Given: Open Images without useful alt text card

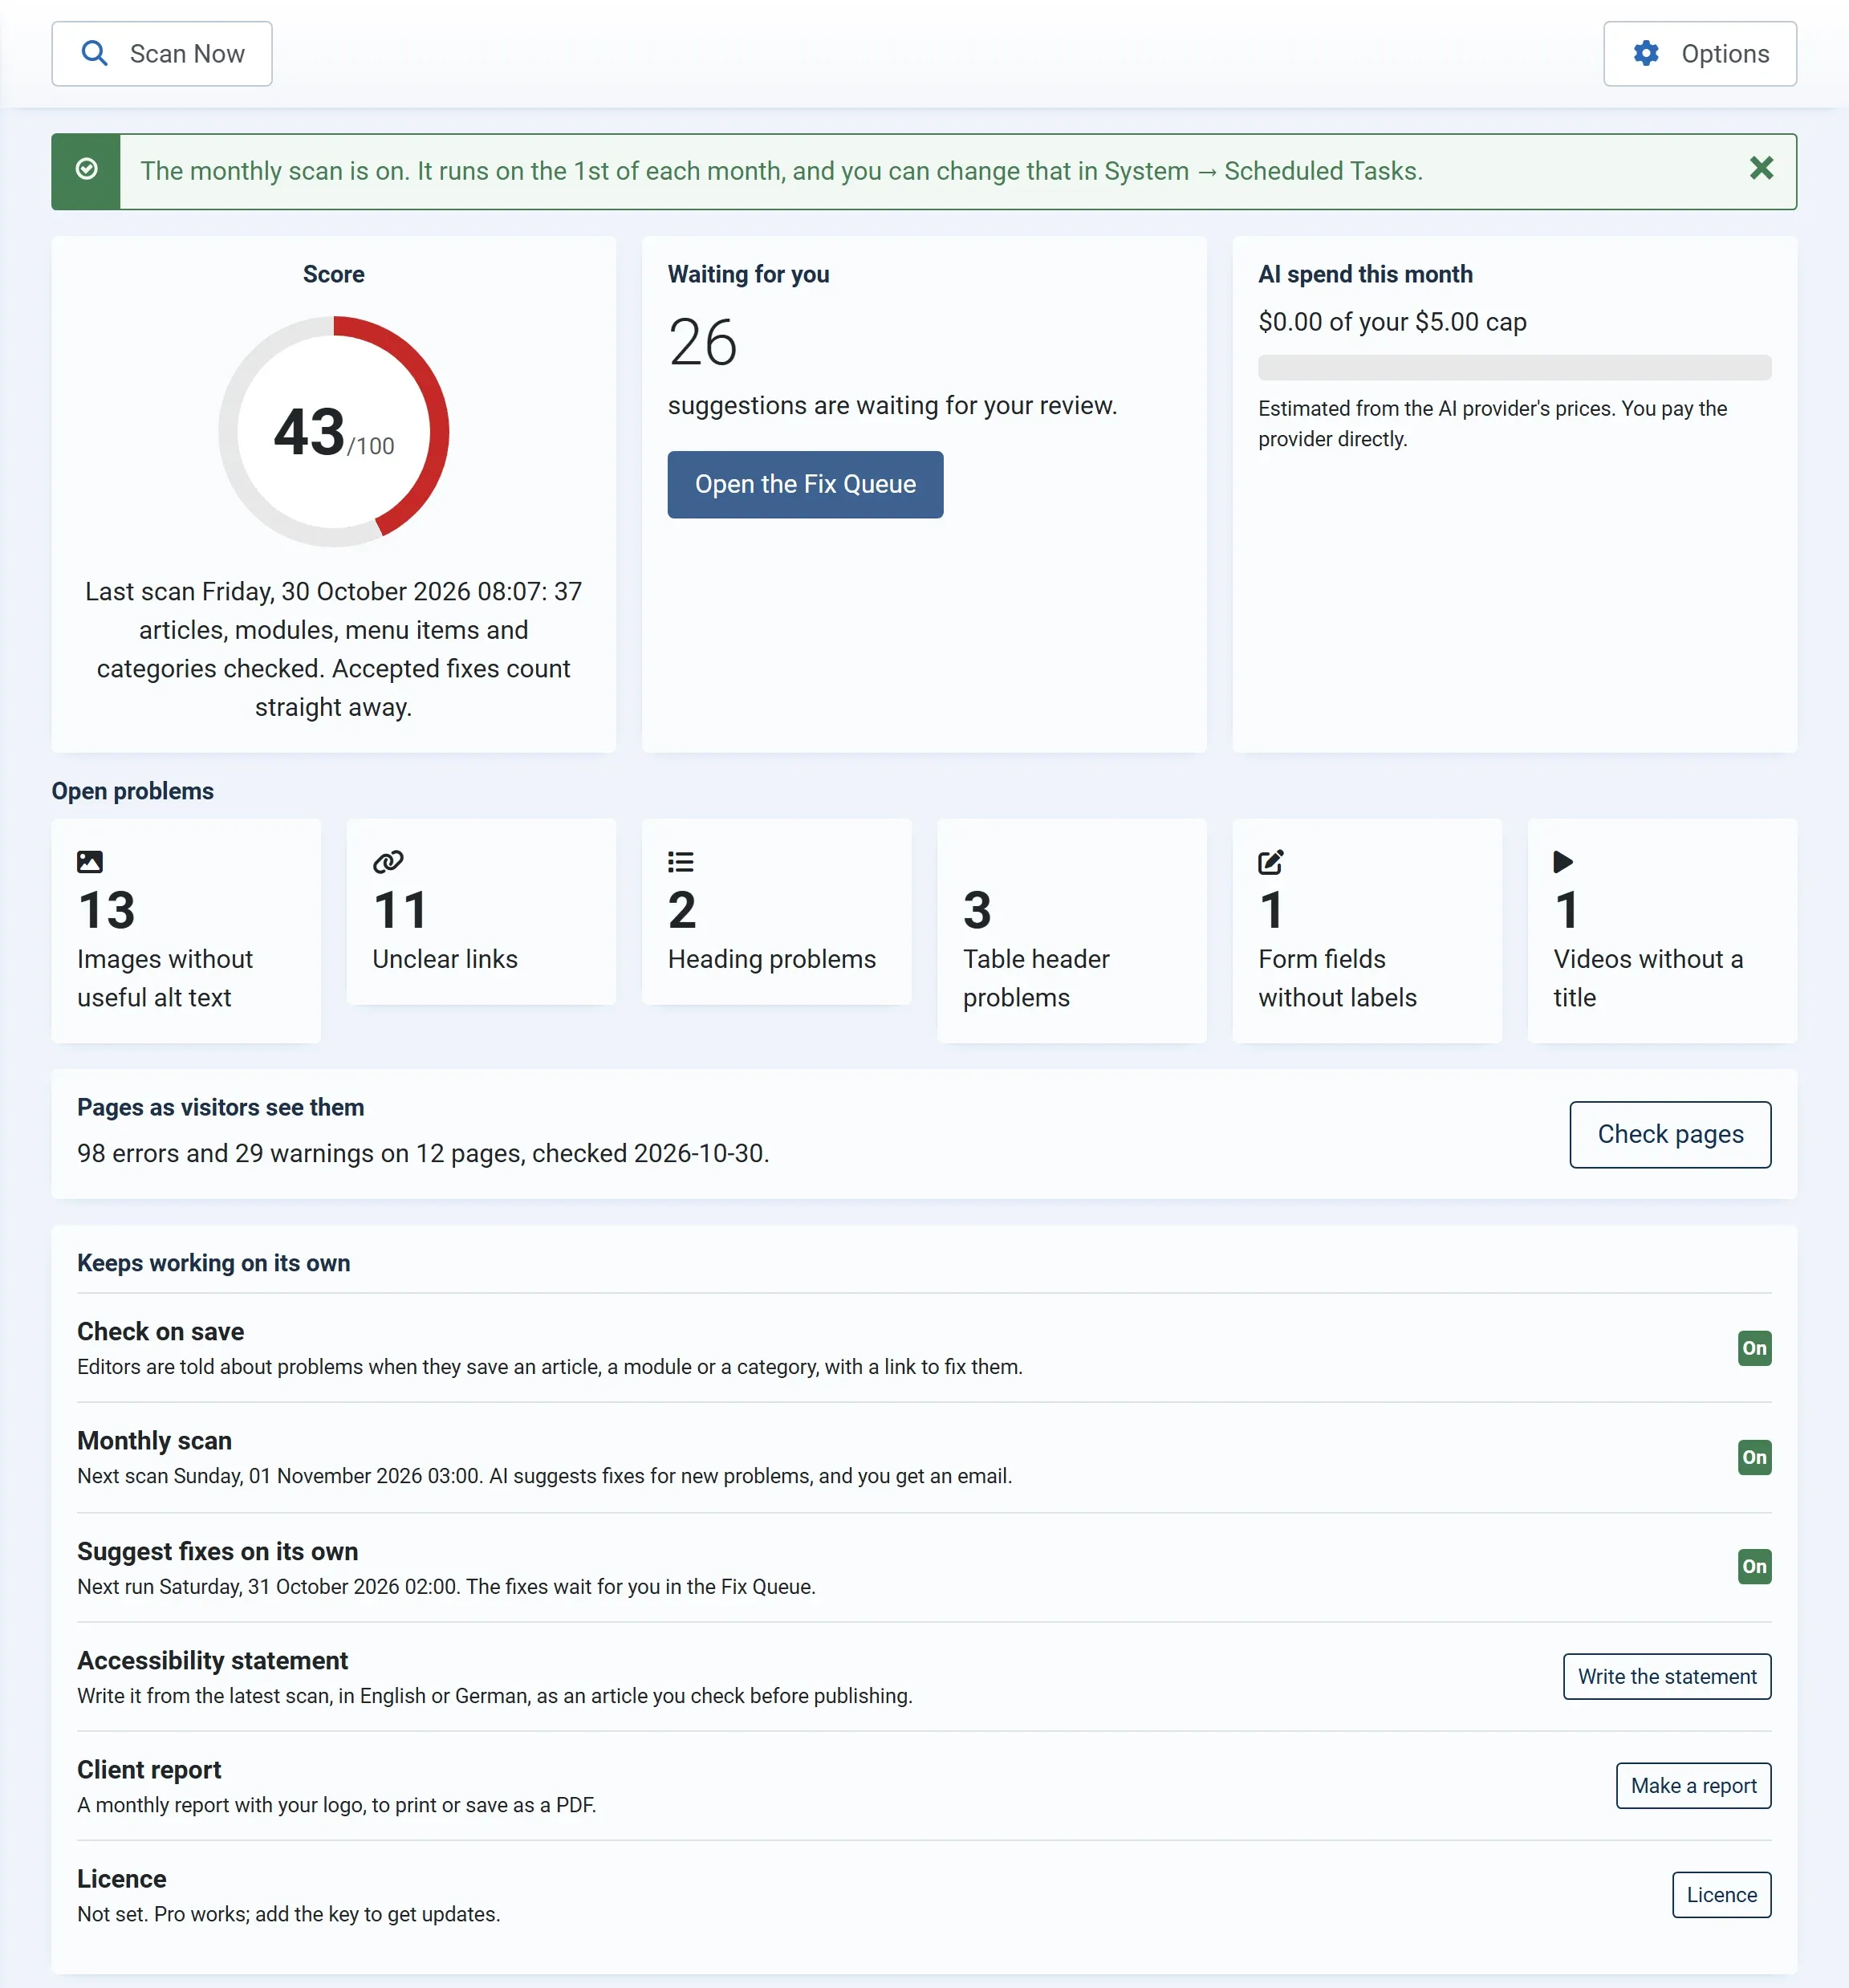Looking at the screenshot, I should tap(186, 931).
